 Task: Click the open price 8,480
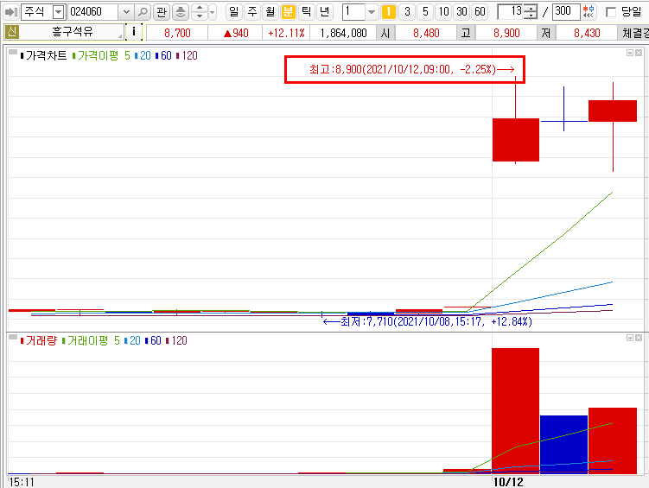pos(426,33)
